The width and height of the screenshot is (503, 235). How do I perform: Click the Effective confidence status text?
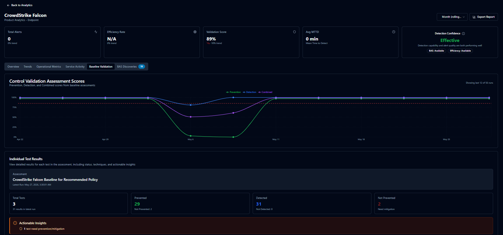point(450,40)
